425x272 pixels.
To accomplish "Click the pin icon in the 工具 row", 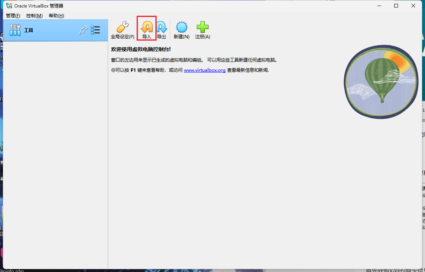I will point(83,30).
